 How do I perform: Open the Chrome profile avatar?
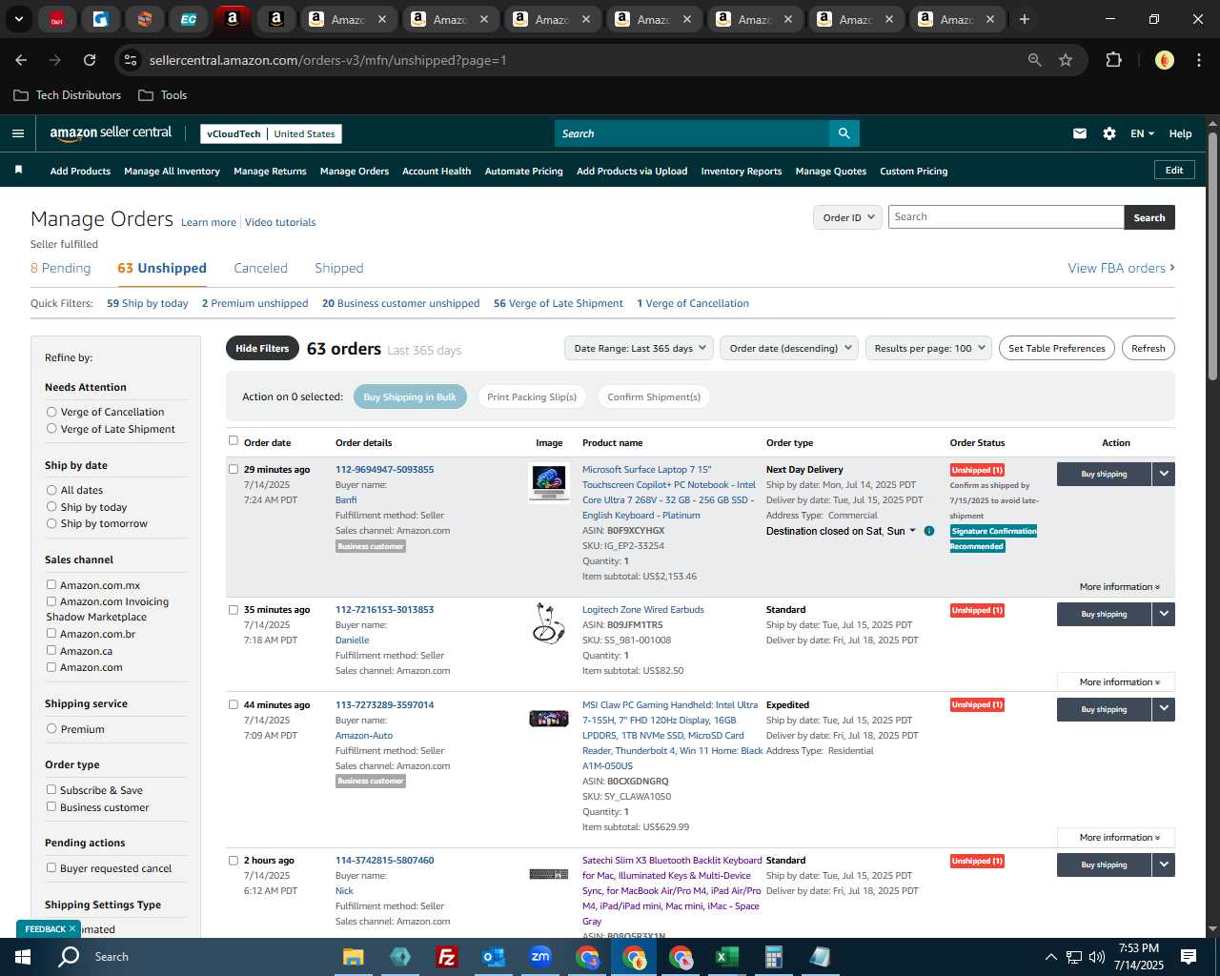[x=1164, y=60]
